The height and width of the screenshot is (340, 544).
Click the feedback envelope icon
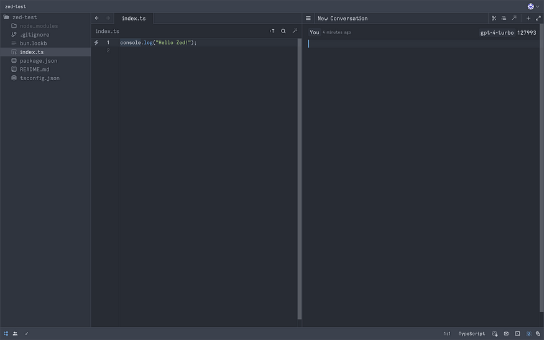point(506,333)
